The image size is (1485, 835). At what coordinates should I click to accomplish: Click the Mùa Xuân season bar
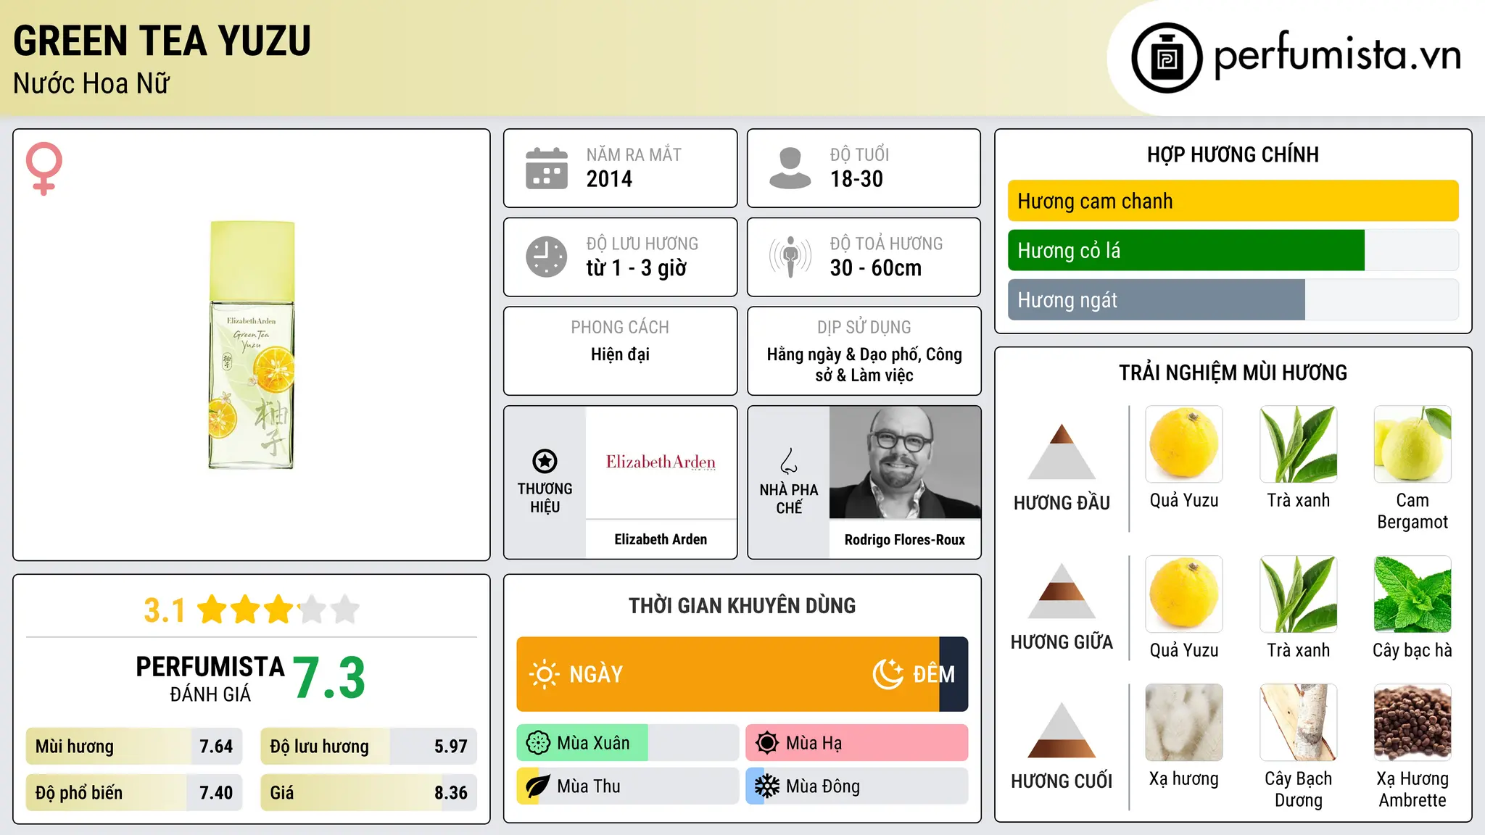[628, 743]
